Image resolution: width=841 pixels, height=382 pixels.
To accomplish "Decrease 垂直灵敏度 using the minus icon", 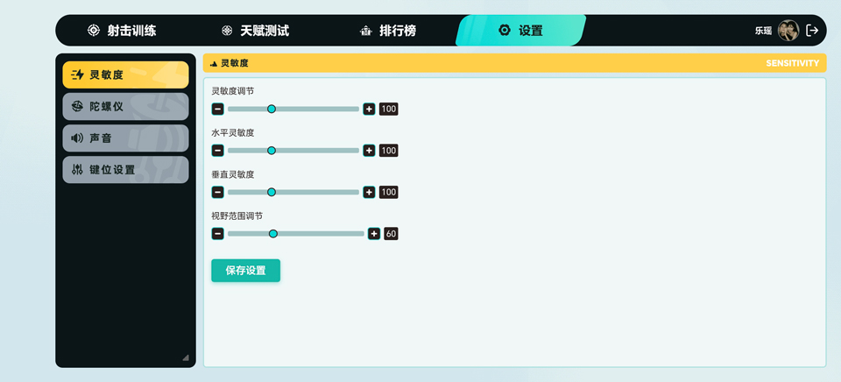I will tap(217, 192).
